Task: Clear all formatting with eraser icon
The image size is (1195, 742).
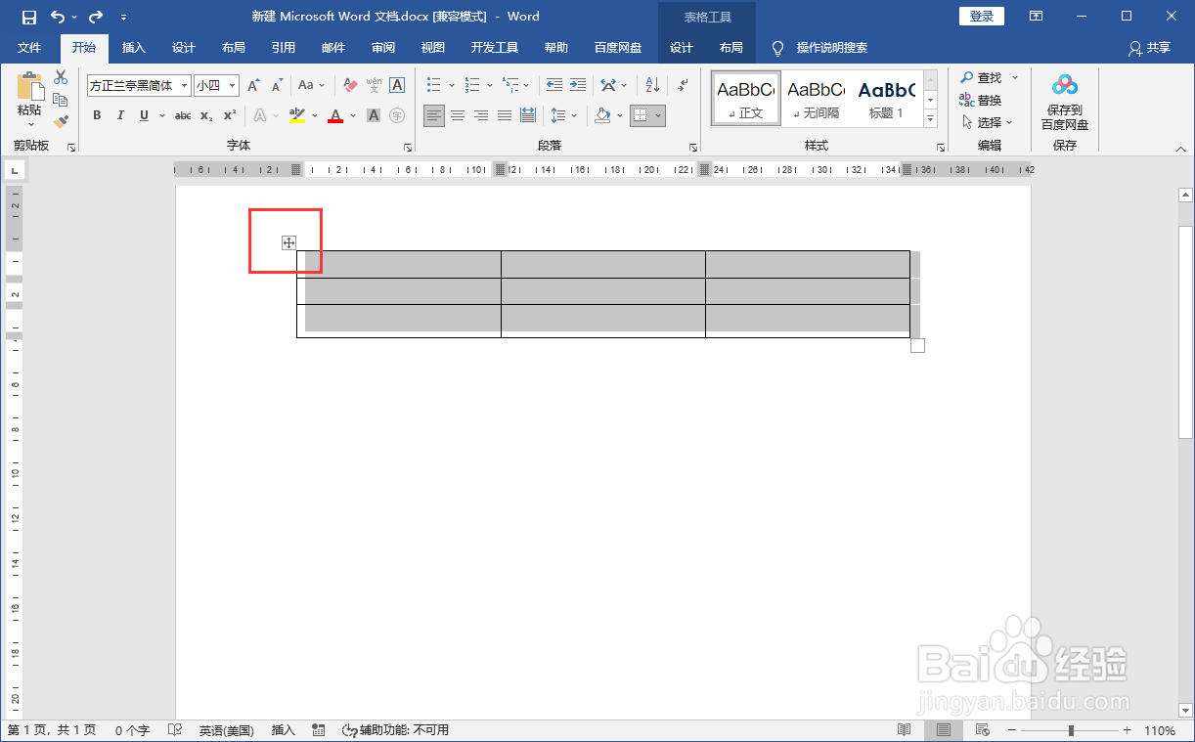Action: 351,86
